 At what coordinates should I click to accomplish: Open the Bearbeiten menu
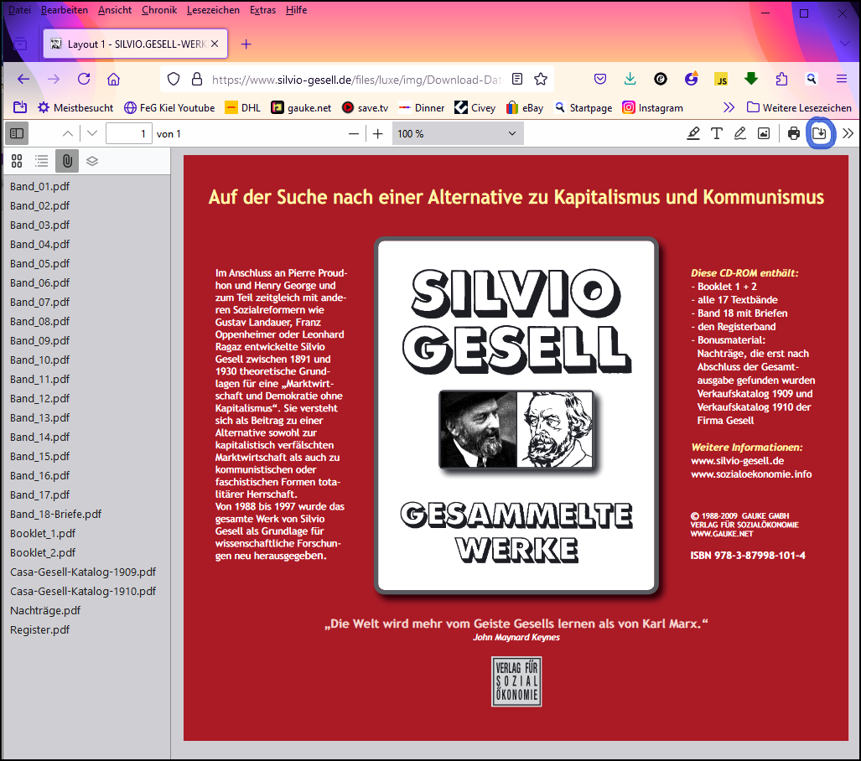[x=65, y=10]
